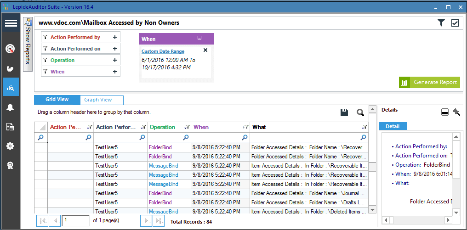Select the Detail tab
This screenshot has height=230, width=467.
click(393, 126)
